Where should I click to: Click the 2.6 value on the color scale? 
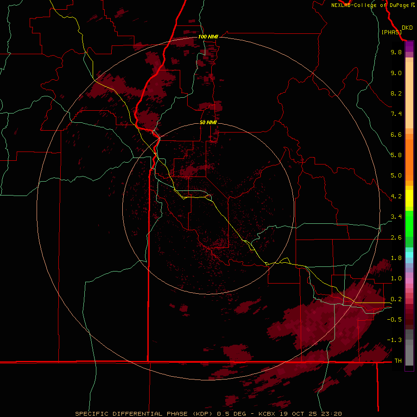pos(396,238)
